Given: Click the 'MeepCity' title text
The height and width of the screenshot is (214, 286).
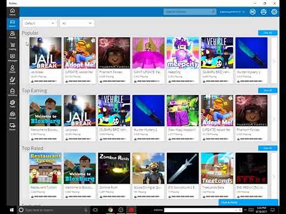Looking at the screenshot, I should (175, 72).
